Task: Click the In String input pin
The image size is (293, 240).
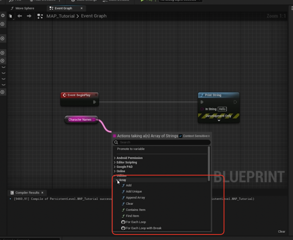Action: coord(202,109)
